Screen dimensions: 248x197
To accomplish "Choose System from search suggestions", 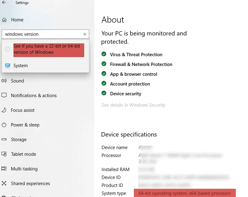I will (x=20, y=66).
